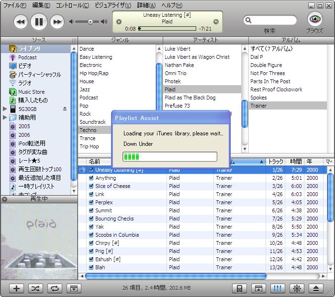Uncheck the Link track checkbox
The width and height of the screenshot is (335, 297).
(91, 194)
